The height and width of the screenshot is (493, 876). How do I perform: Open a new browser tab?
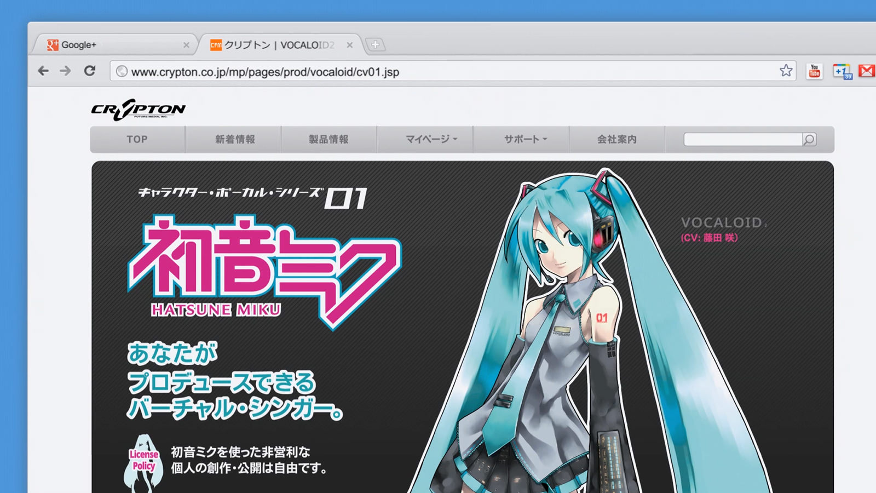tap(375, 45)
